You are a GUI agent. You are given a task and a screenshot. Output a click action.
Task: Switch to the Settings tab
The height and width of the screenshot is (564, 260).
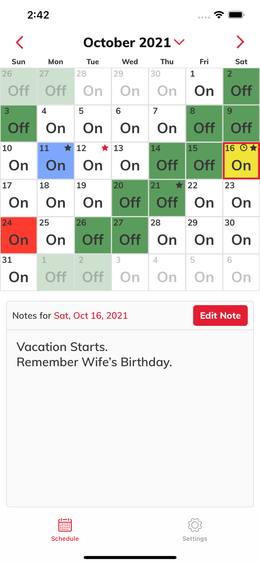coord(195,529)
